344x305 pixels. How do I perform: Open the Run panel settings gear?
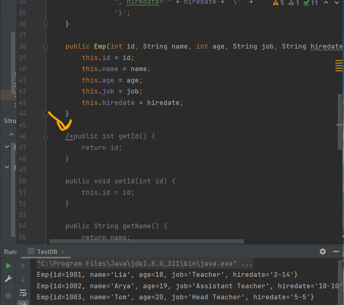(322, 252)
